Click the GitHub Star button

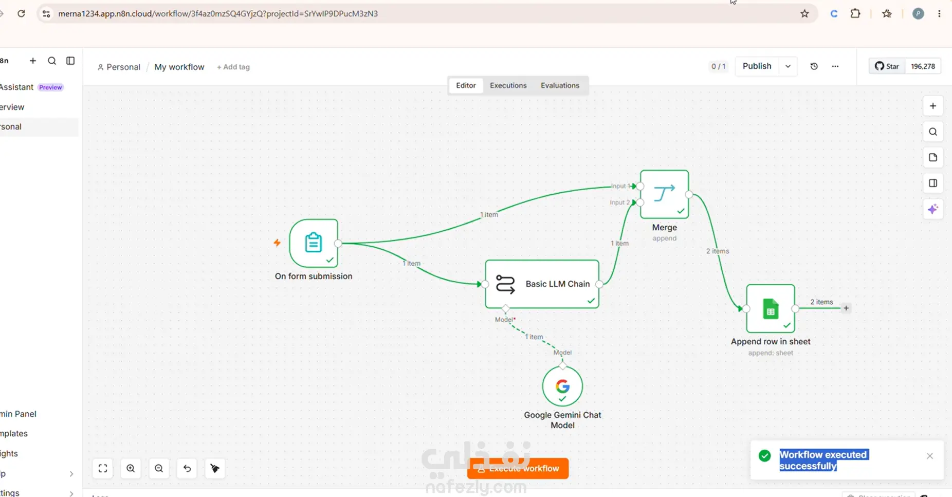tap(887, 66)
